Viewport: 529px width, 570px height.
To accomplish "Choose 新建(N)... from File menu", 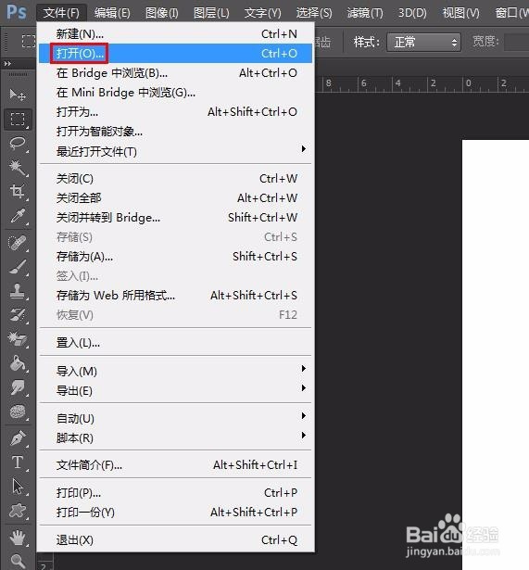I will pos(176,33).
